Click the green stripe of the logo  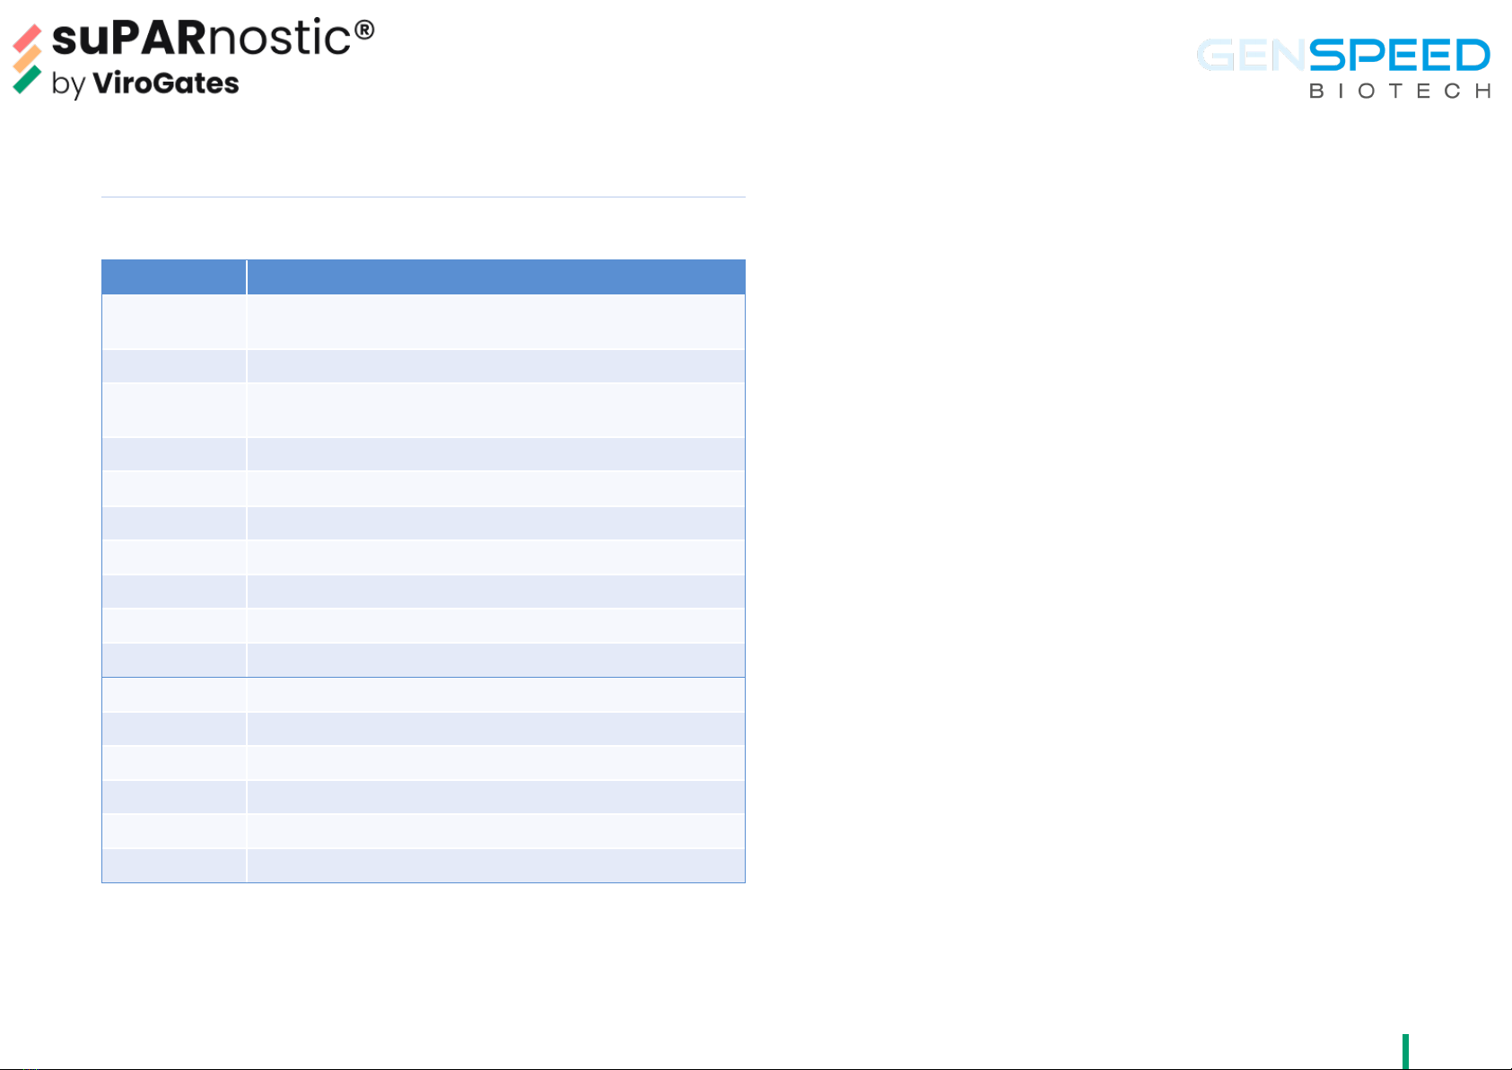[x=27, y=80]
